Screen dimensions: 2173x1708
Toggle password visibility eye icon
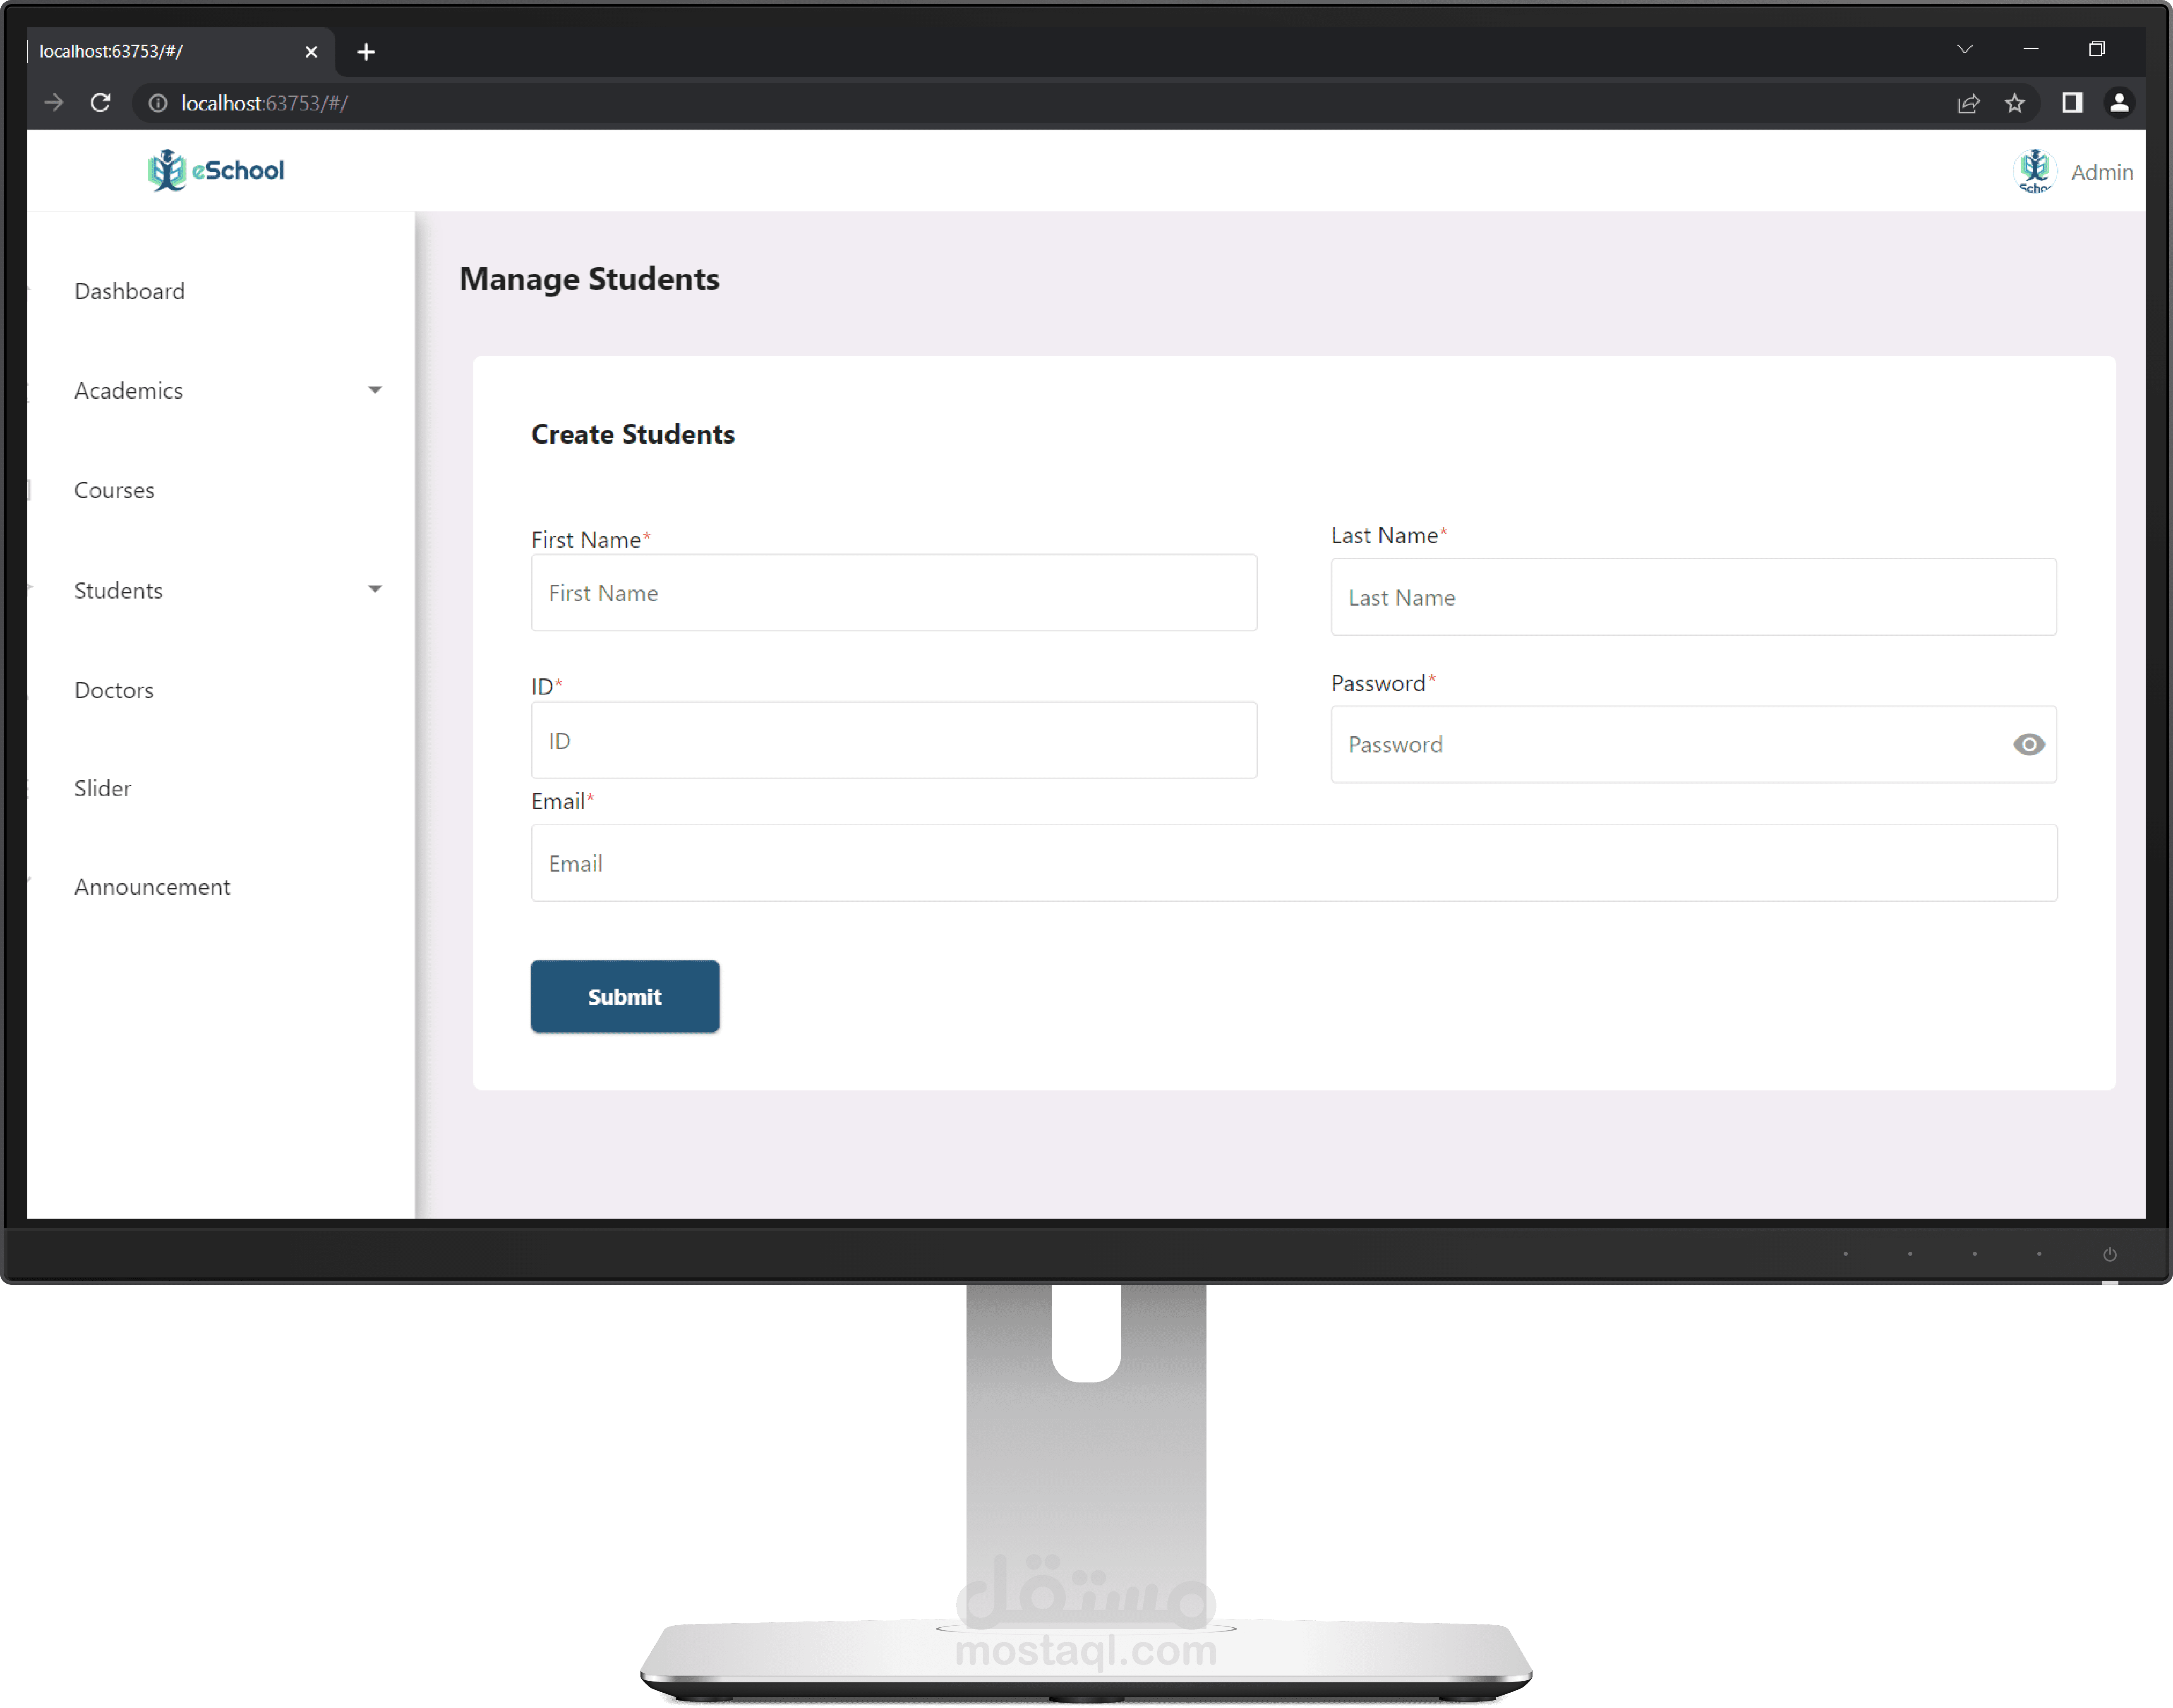pos(2028,744)
